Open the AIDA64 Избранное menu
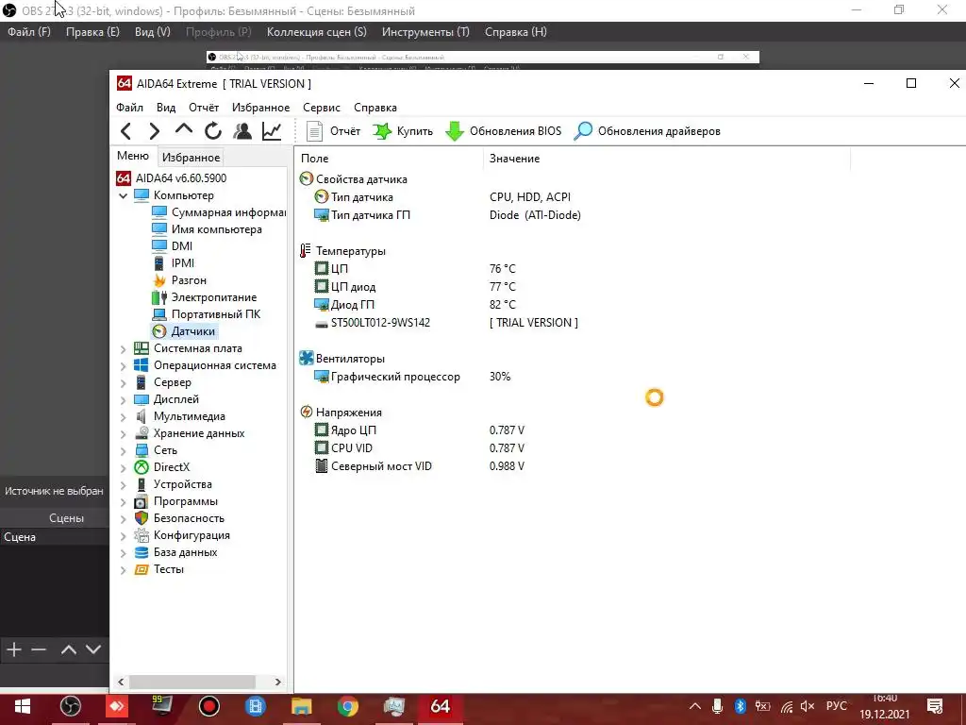966x725 pixels. click(260, 108)
